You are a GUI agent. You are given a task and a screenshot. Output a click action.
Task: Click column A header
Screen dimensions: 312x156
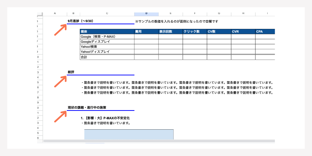coord(55,13)
